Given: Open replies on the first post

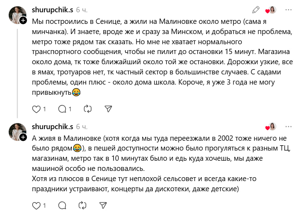Looking at the screenshot, I should [x=62, y=109].
